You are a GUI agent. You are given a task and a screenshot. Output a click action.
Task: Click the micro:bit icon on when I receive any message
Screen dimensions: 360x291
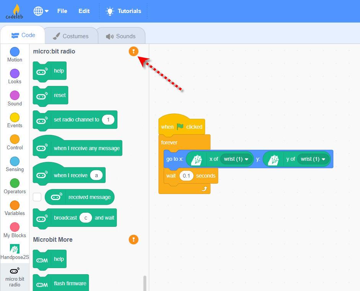coord(42,148)
